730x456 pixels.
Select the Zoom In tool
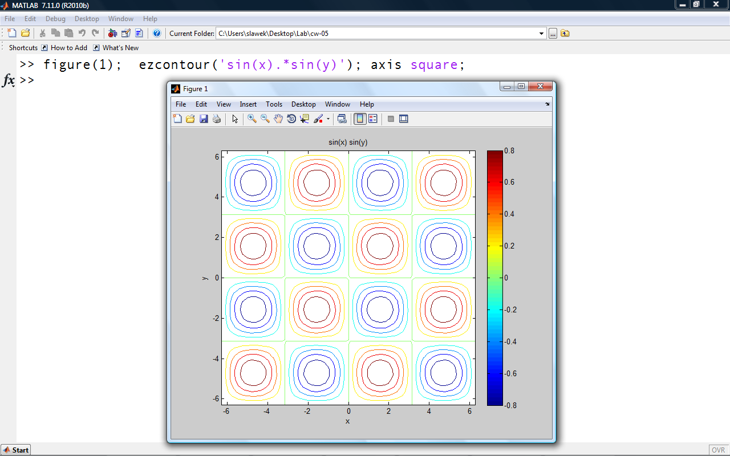pos(252,119)
